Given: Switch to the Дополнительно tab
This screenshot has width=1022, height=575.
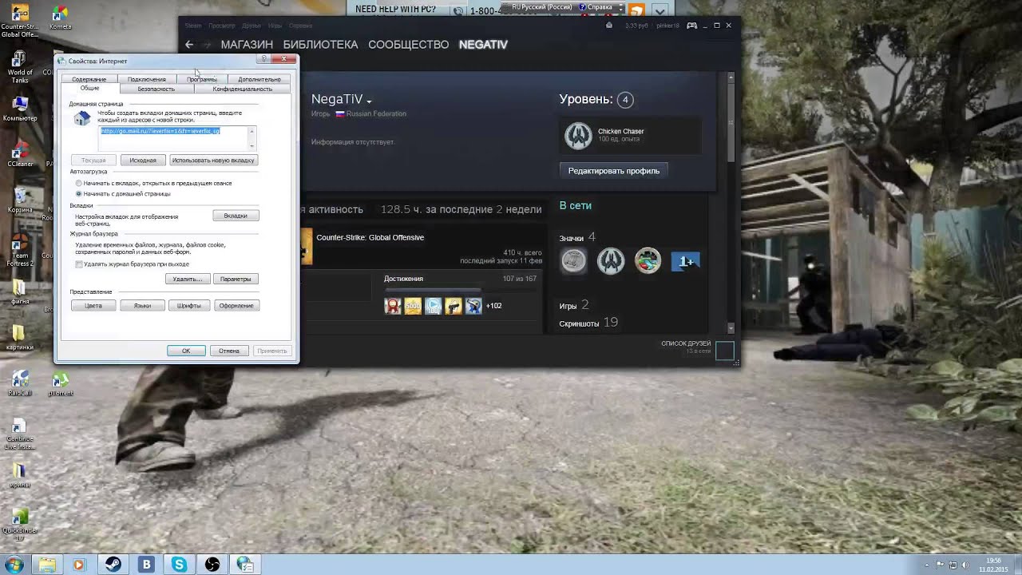Looking at the screenshot, I should [259, 79].
